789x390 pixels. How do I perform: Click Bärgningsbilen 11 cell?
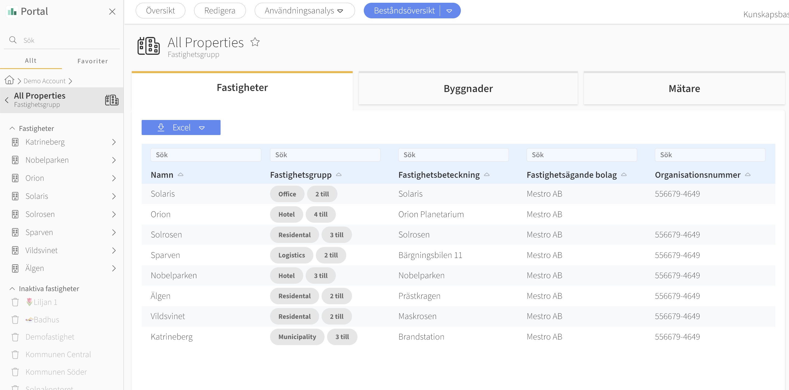[x=430, y=255]
